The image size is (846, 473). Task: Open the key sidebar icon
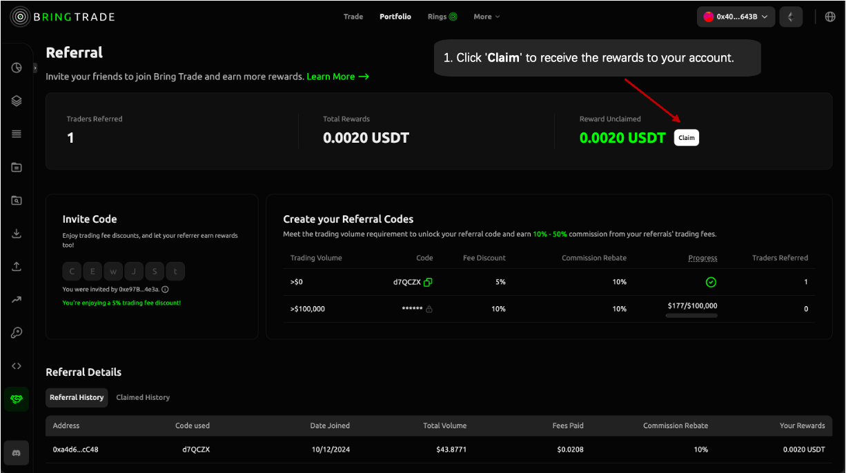tap(17, 332)
